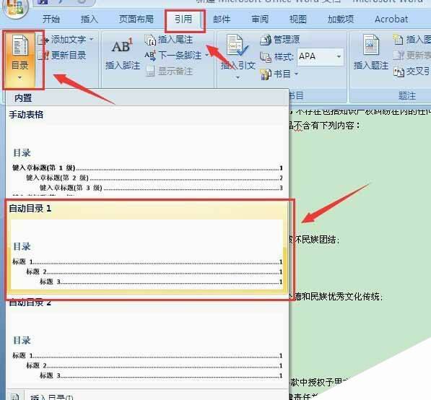This screenshot has width=431, height=400.
Task: Expand the 插入引文 dropdown arrow
Action: point(238,78)
